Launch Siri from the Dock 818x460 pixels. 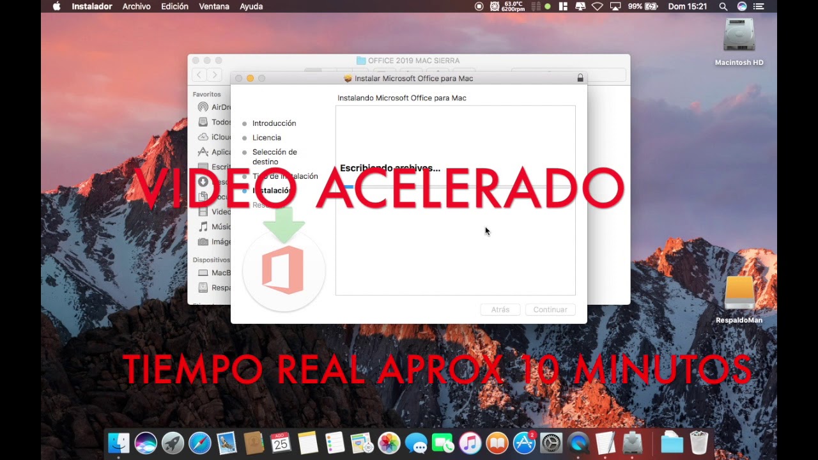tap(146, 443)
